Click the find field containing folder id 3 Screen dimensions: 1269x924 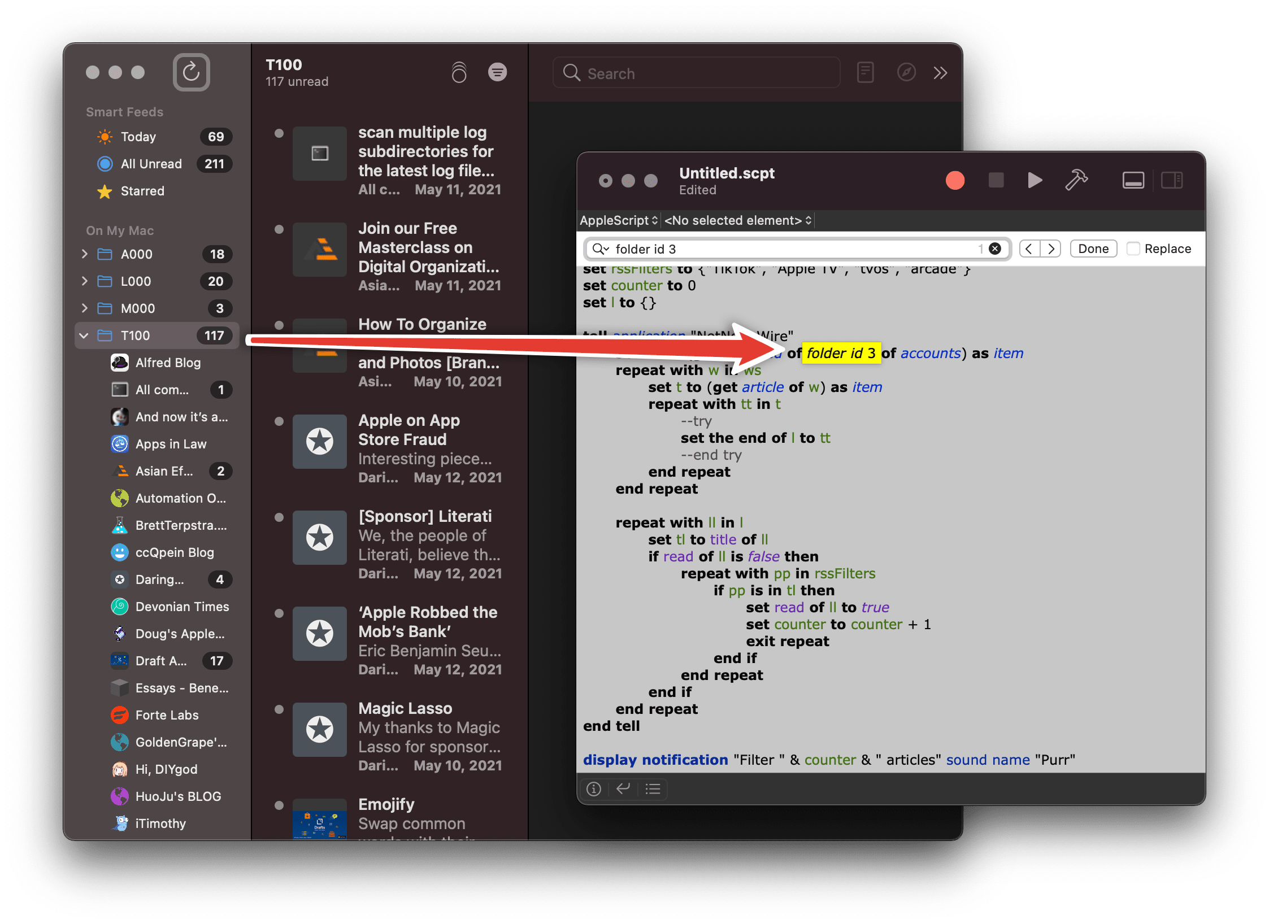[x=797, y=249]
